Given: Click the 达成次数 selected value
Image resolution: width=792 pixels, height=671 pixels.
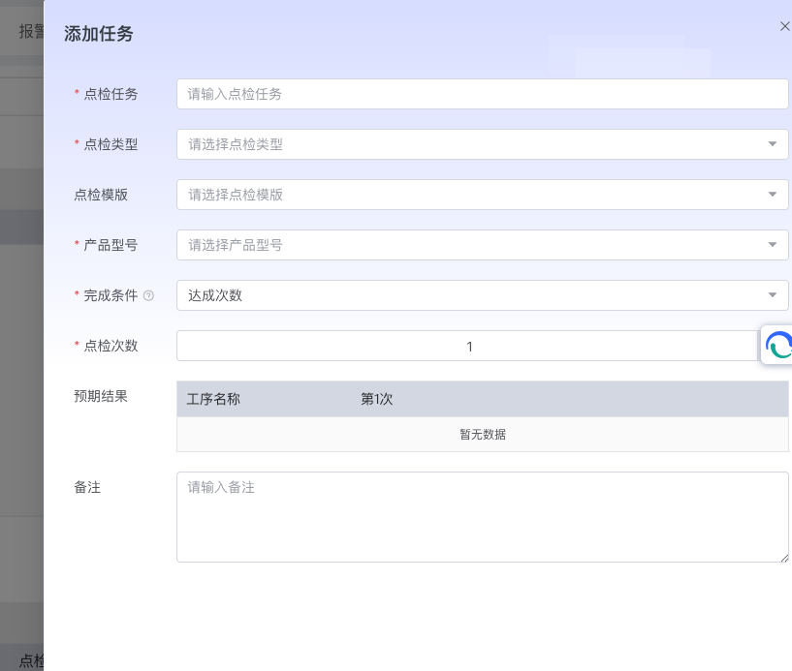Looking at the screenshot, I should point(216,295).
